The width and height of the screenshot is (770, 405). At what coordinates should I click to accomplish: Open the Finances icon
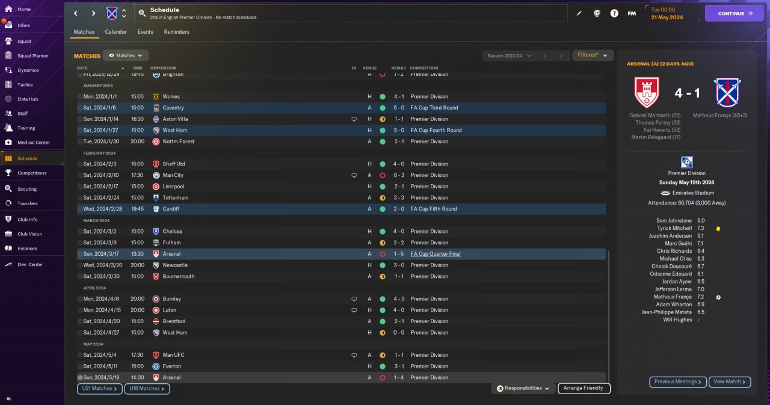8,249
